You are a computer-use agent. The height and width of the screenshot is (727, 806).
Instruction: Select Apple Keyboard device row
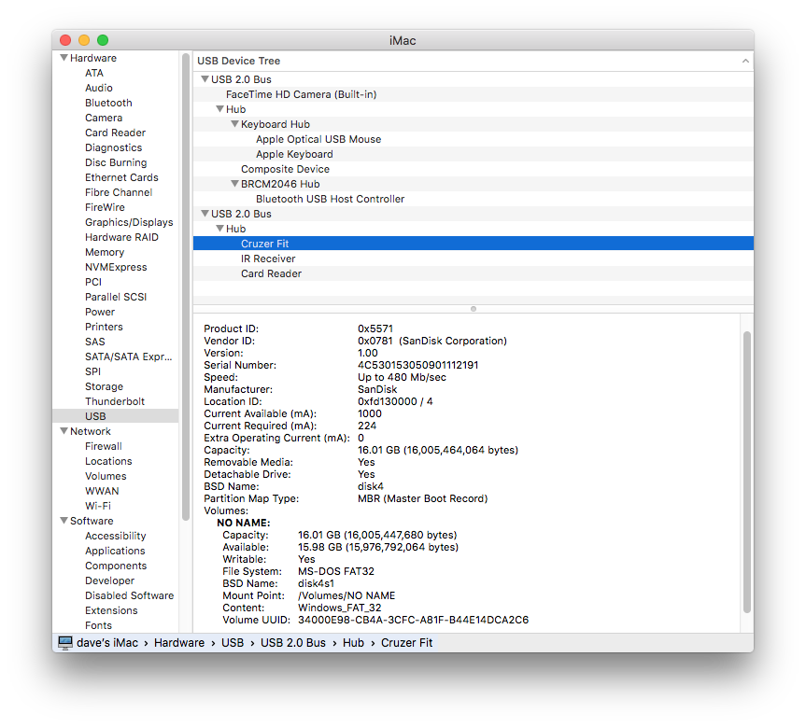pyautogui.click(x=473, y=154)
